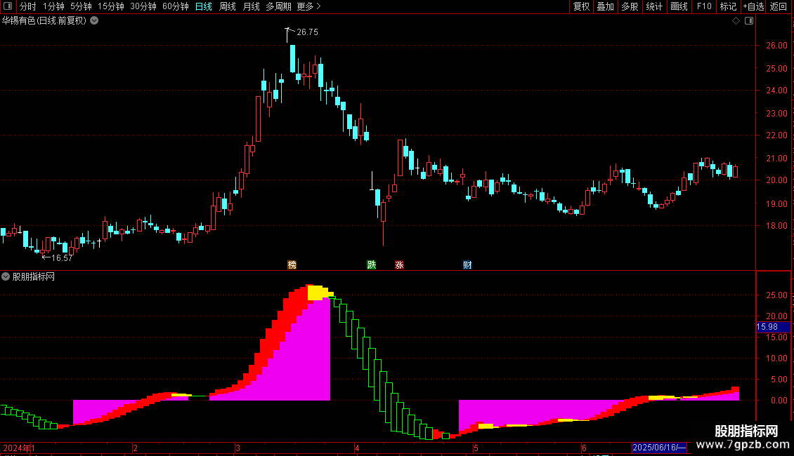Click the 16.57 low price label
This screenshot has height=456, width=794.
[62, 258]
